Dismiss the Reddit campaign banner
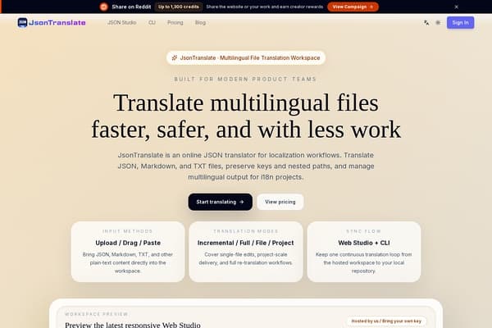Image resolution: width=492 pixels, height=328 pixels. 456,7
